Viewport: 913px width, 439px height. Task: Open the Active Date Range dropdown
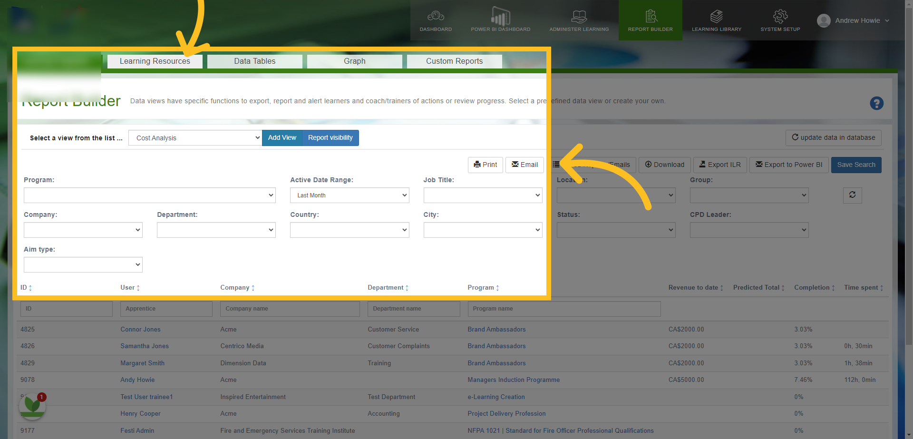coord(350,195)
